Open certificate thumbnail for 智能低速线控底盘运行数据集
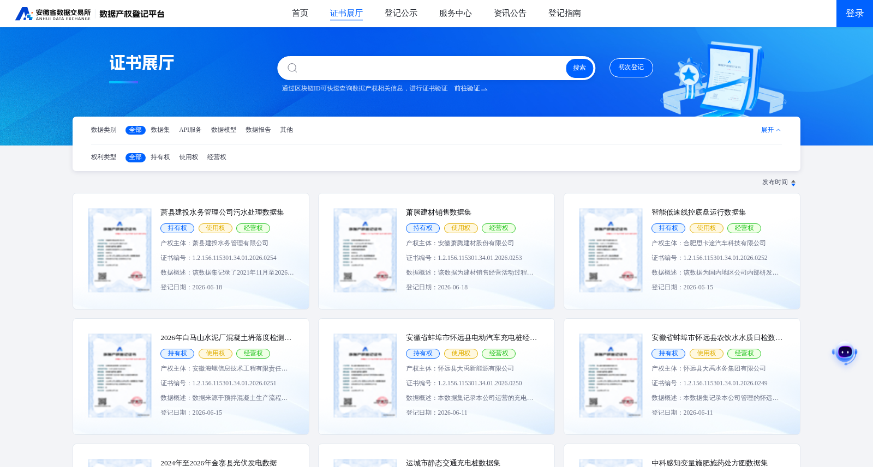Screen dimensions: 873x467 coord(611,251)
